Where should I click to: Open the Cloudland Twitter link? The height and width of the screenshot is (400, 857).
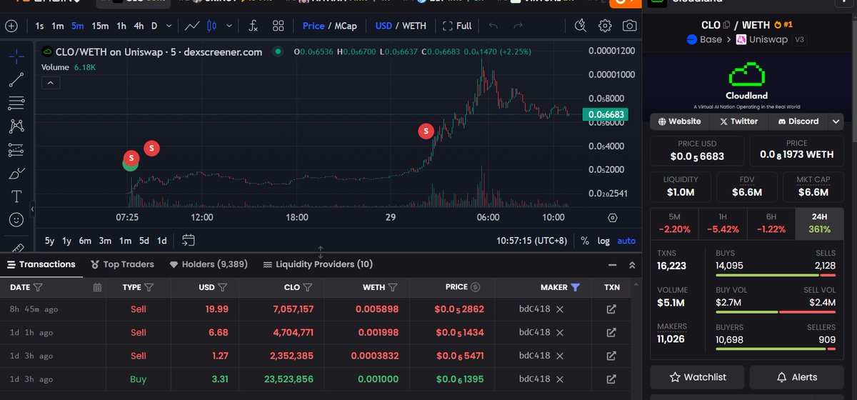(739, 121)
